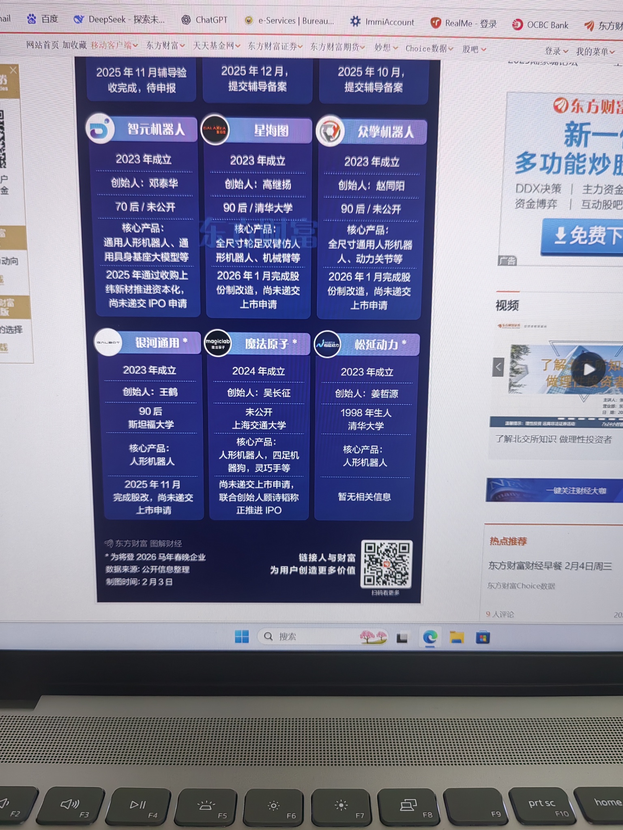Open the ImmiAccount bookmark
Viewport: 623px width, 830px height.
click(382, 22)
